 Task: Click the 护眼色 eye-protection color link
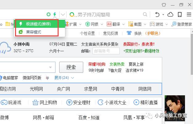click(x=153, y=33)
